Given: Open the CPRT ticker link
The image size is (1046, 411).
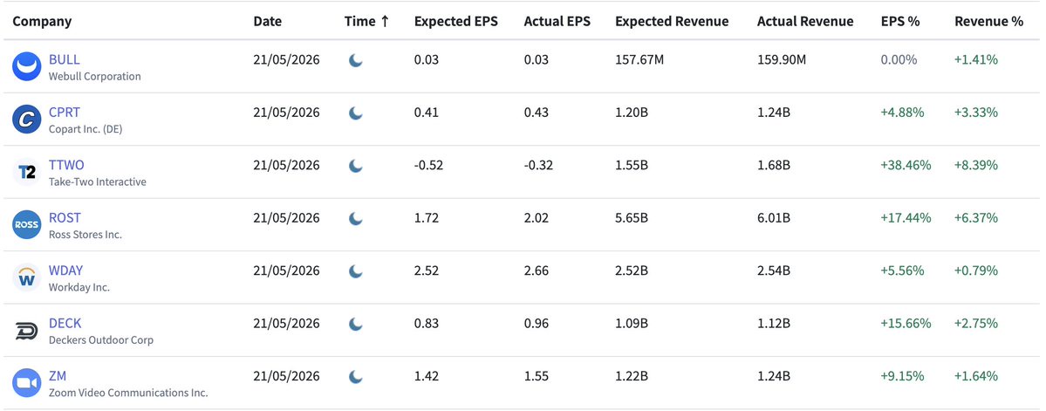Looking at the screenshot, I should pyautogui.click(x=65, y=112).
